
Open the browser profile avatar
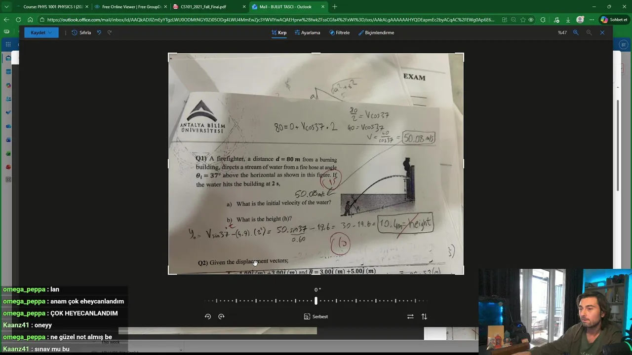(580, 20)
